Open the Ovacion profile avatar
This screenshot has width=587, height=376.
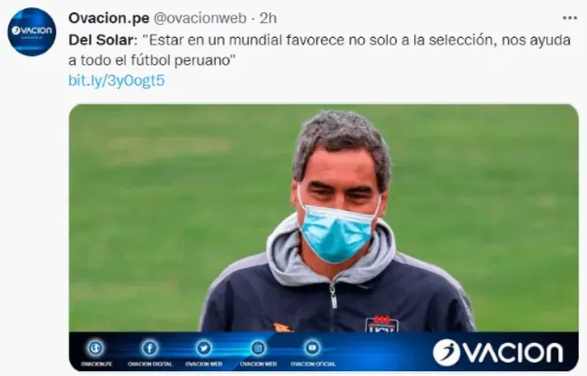pos(32,32)
